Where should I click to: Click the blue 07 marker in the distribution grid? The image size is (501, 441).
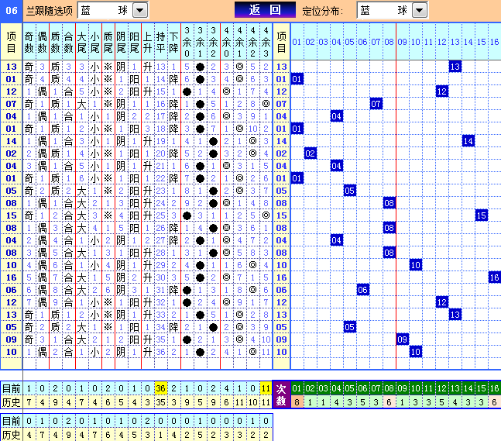pos(376,104)
